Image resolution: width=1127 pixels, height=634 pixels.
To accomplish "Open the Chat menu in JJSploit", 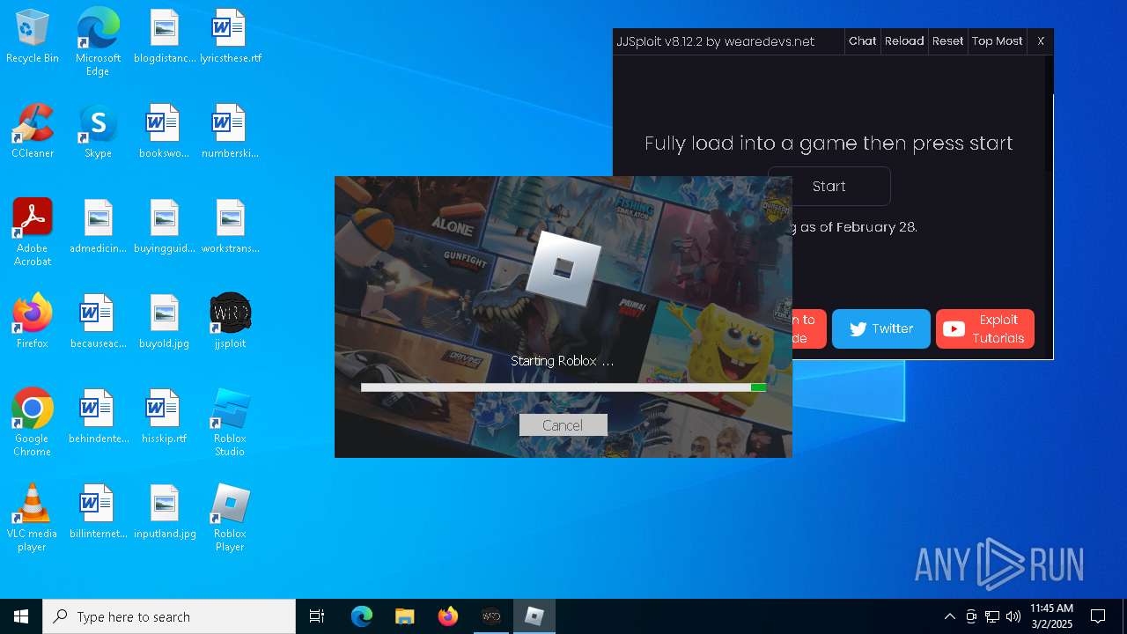I will (x=862, y=41).
